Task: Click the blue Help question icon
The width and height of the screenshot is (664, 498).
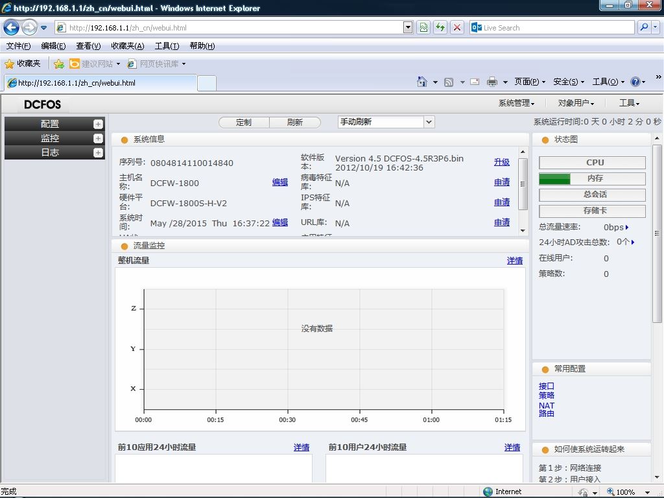Action: pos(635,82)
